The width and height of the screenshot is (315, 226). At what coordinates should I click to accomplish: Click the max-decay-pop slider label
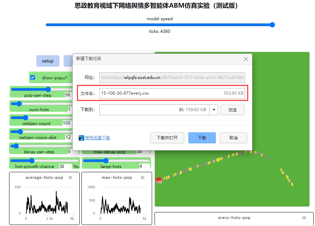click(x=109, y=152)
